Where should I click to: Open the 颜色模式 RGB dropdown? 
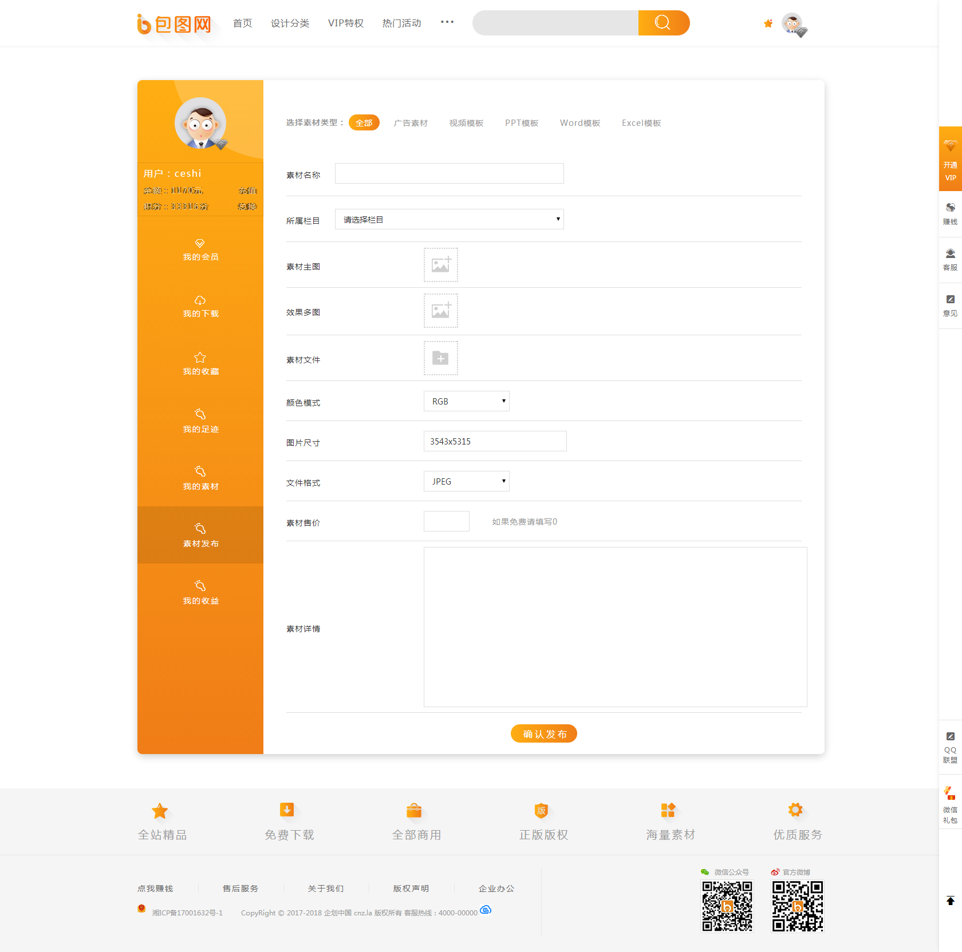pos(467,401)
